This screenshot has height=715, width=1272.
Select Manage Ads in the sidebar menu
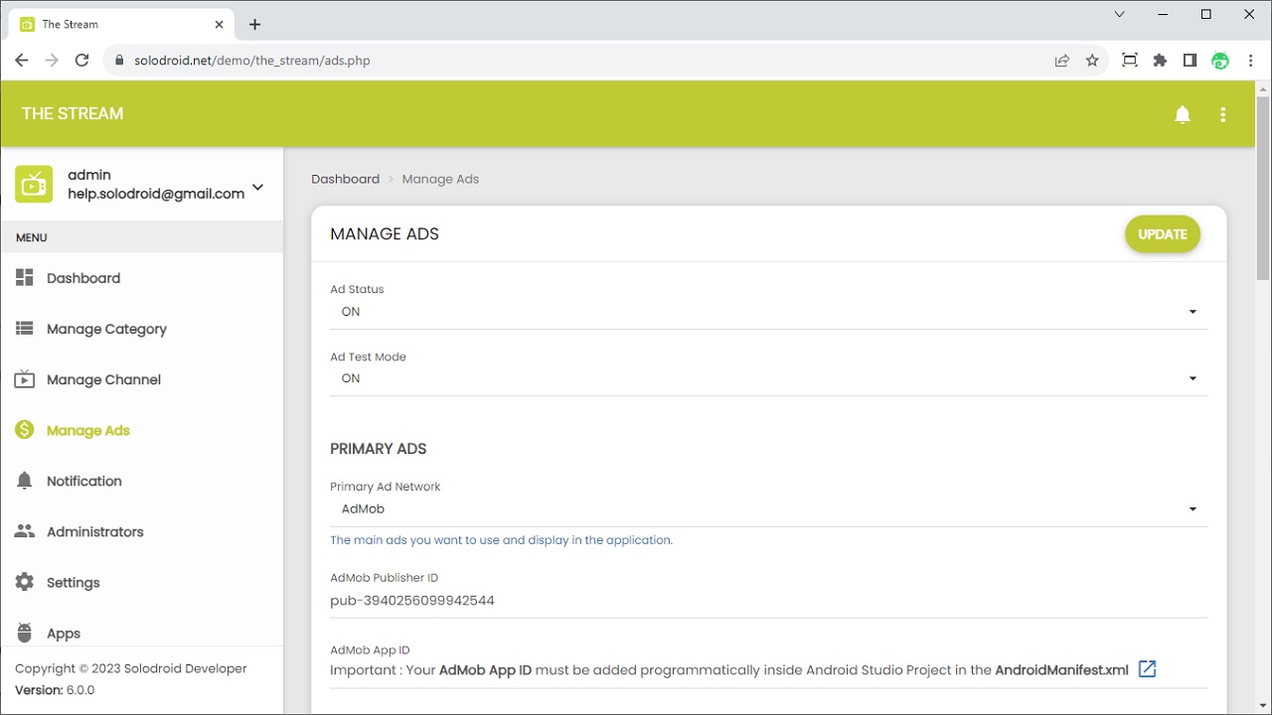pyautogui.click(x=88, y=430)
